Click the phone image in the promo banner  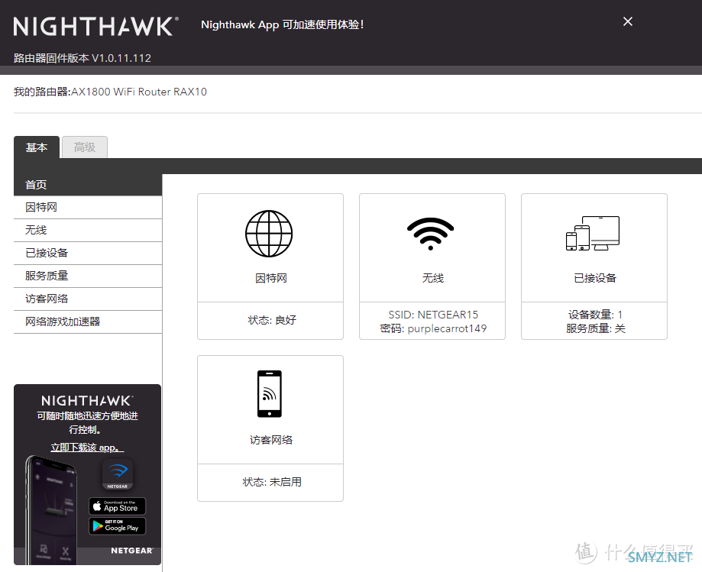[x=51, y=510]
